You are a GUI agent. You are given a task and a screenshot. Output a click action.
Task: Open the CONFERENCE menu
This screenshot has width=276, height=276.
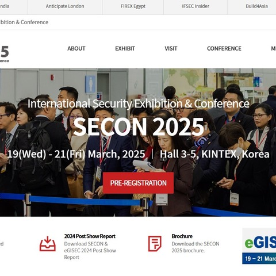pos(224,48)
